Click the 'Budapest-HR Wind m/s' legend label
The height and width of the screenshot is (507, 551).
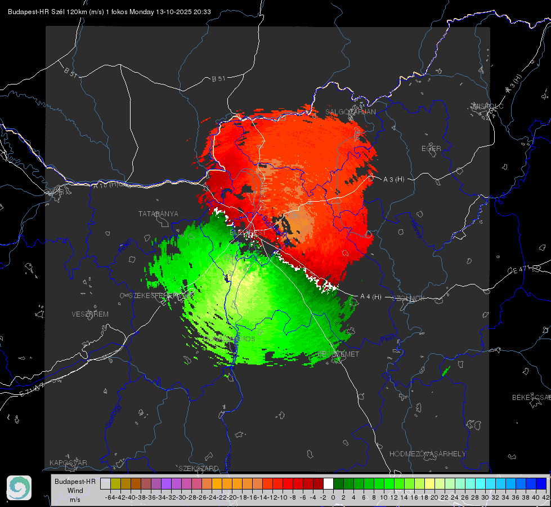coord(75,491)
